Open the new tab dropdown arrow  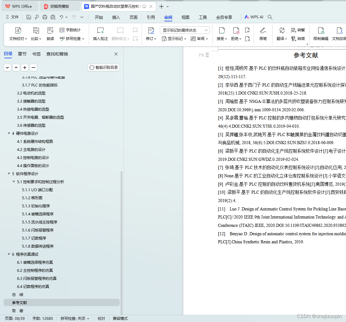[x=168, y=7]
